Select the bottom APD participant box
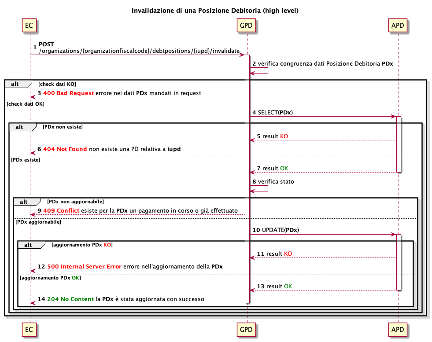This screenshot has width=432, height=342. coord(398,330)
